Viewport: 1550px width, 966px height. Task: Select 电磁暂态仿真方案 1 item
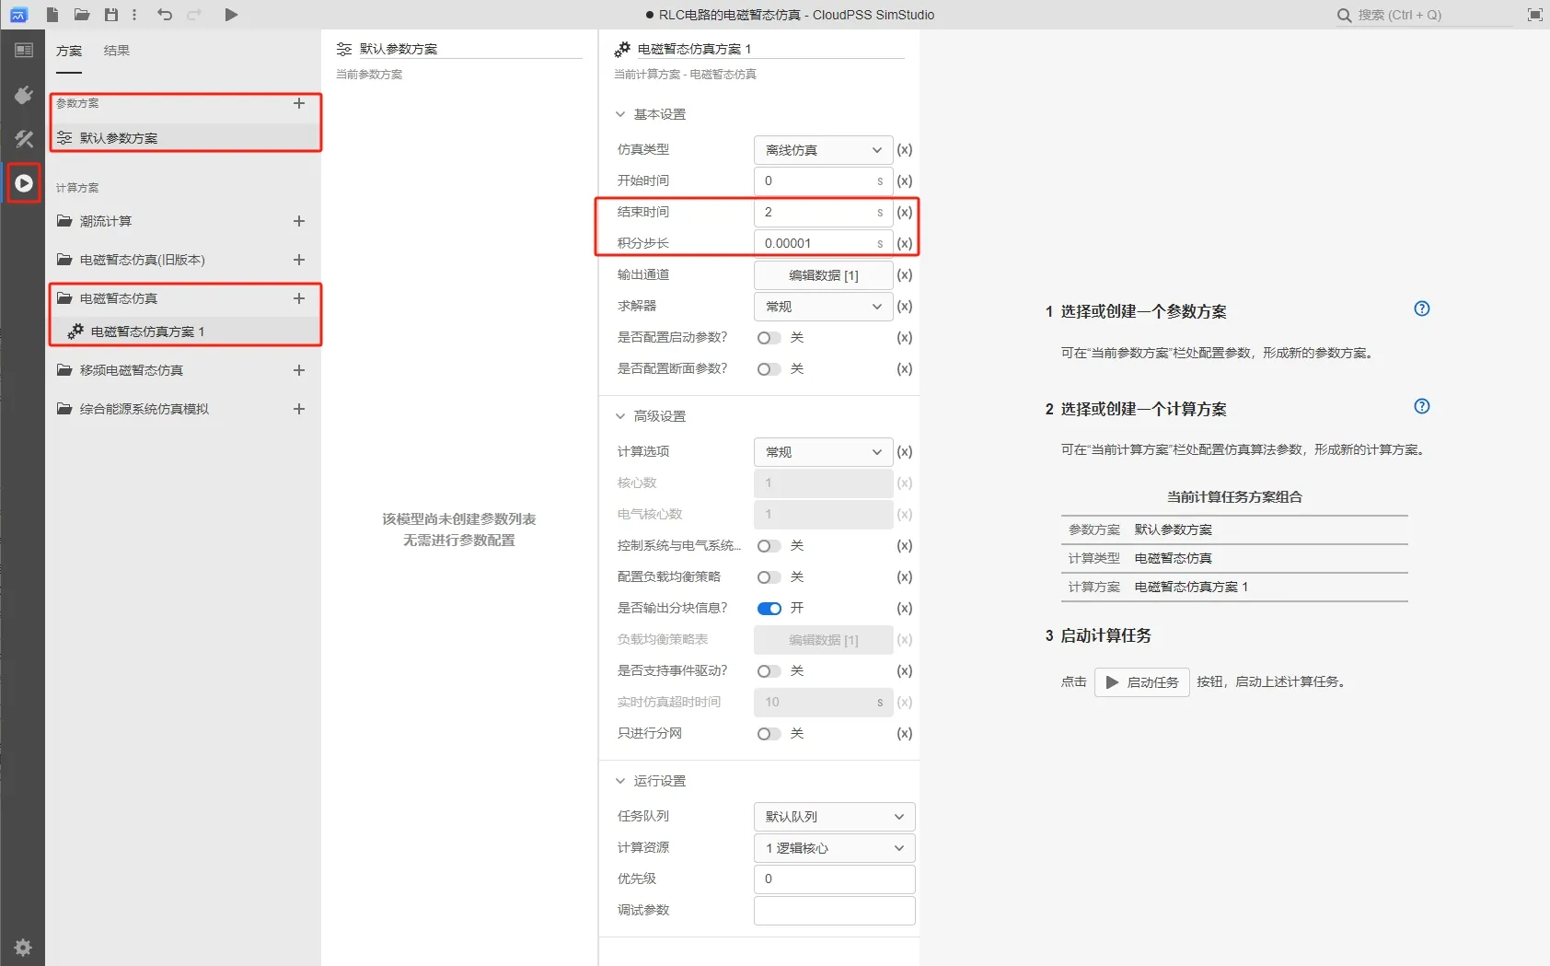click(x=184, y=332)
